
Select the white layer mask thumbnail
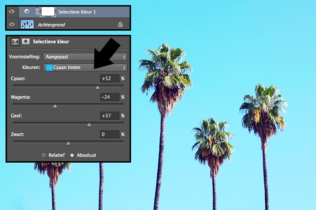tap(48, 12)
